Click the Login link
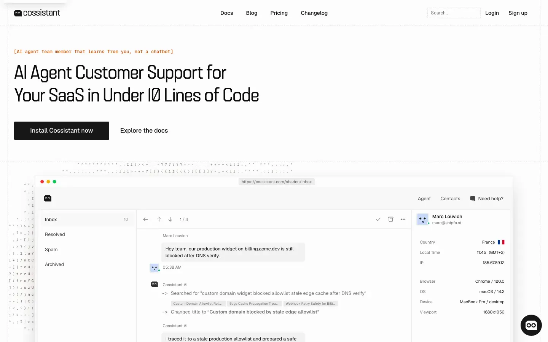Image resolution: width=548 pixels, height=342 pixels. click(492, 13)
